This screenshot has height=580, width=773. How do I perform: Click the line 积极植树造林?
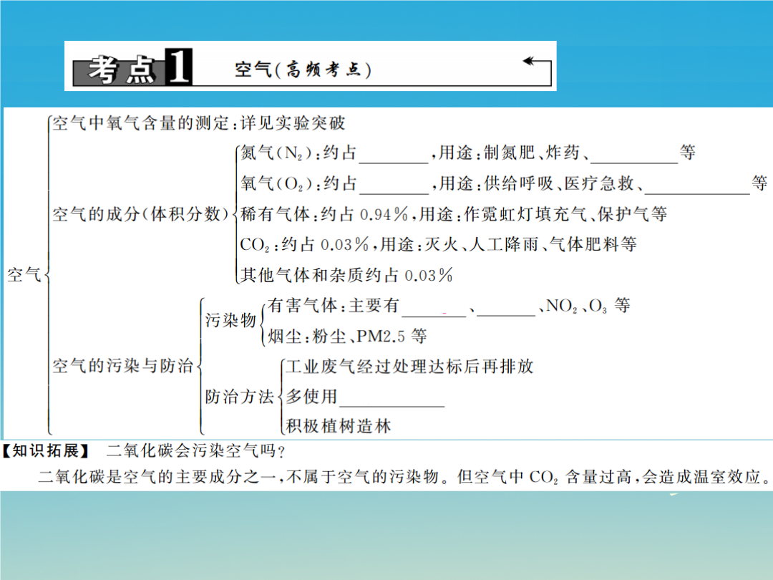pos(339,426)
